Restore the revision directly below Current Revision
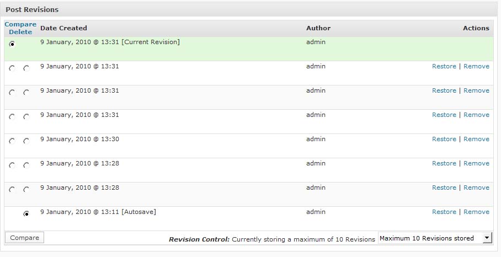Screen dimensions: 501x257 (444, 66)
